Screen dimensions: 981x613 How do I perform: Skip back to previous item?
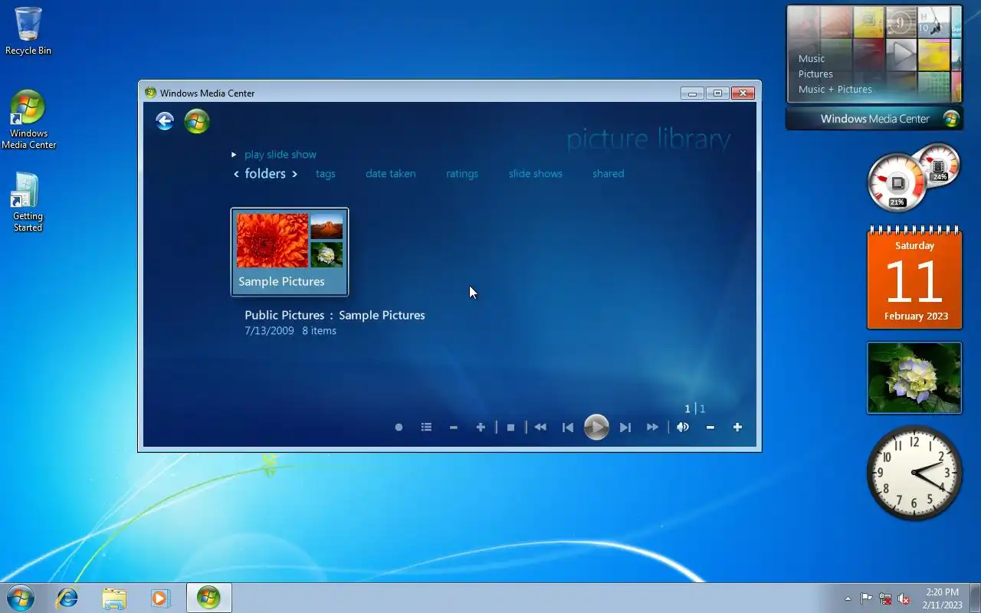[x=568, y=428]
